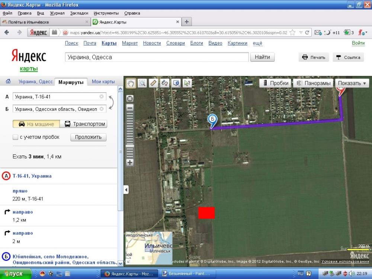Clear the point Б address field
The width and height of the screenshot is (372, 279).
102,109
